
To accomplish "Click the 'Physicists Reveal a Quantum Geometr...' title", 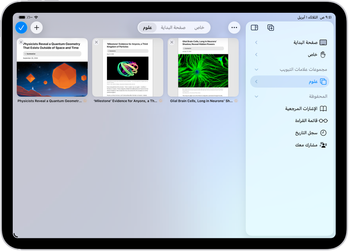I will click(x=50, y=101).
